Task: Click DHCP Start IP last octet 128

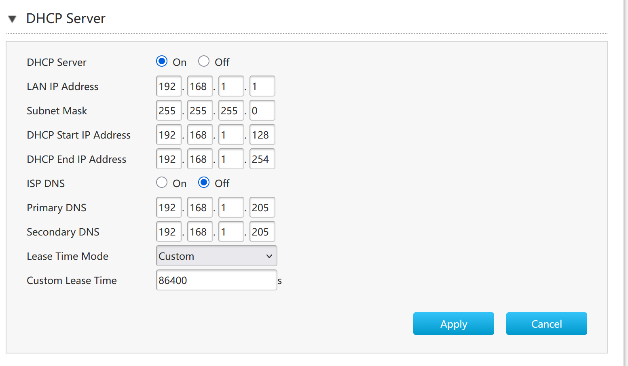Action: pyautogui.click(x=262, y=135)
